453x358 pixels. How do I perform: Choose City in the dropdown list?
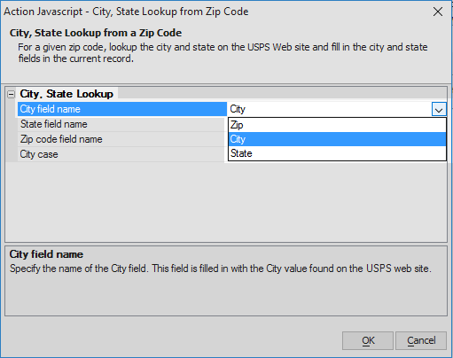point(337,139)
